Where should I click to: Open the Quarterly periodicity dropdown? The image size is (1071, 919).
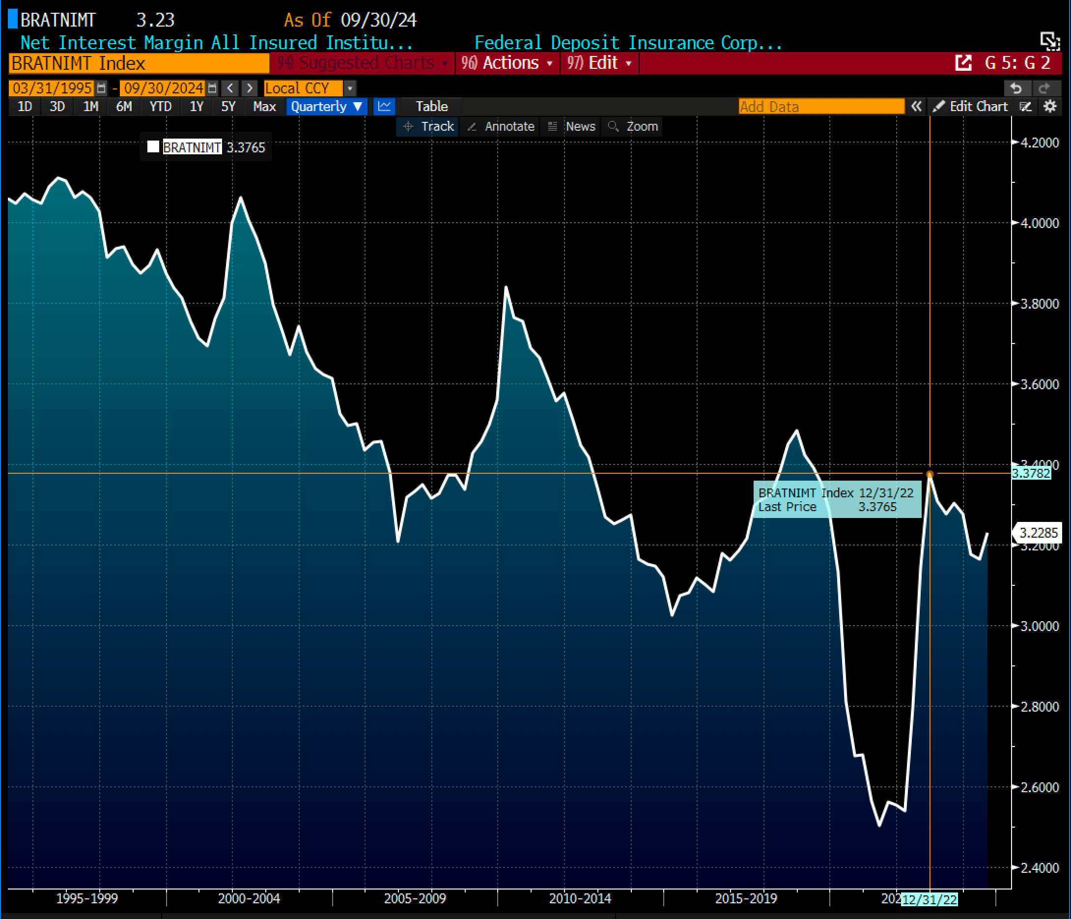point(326,107)
